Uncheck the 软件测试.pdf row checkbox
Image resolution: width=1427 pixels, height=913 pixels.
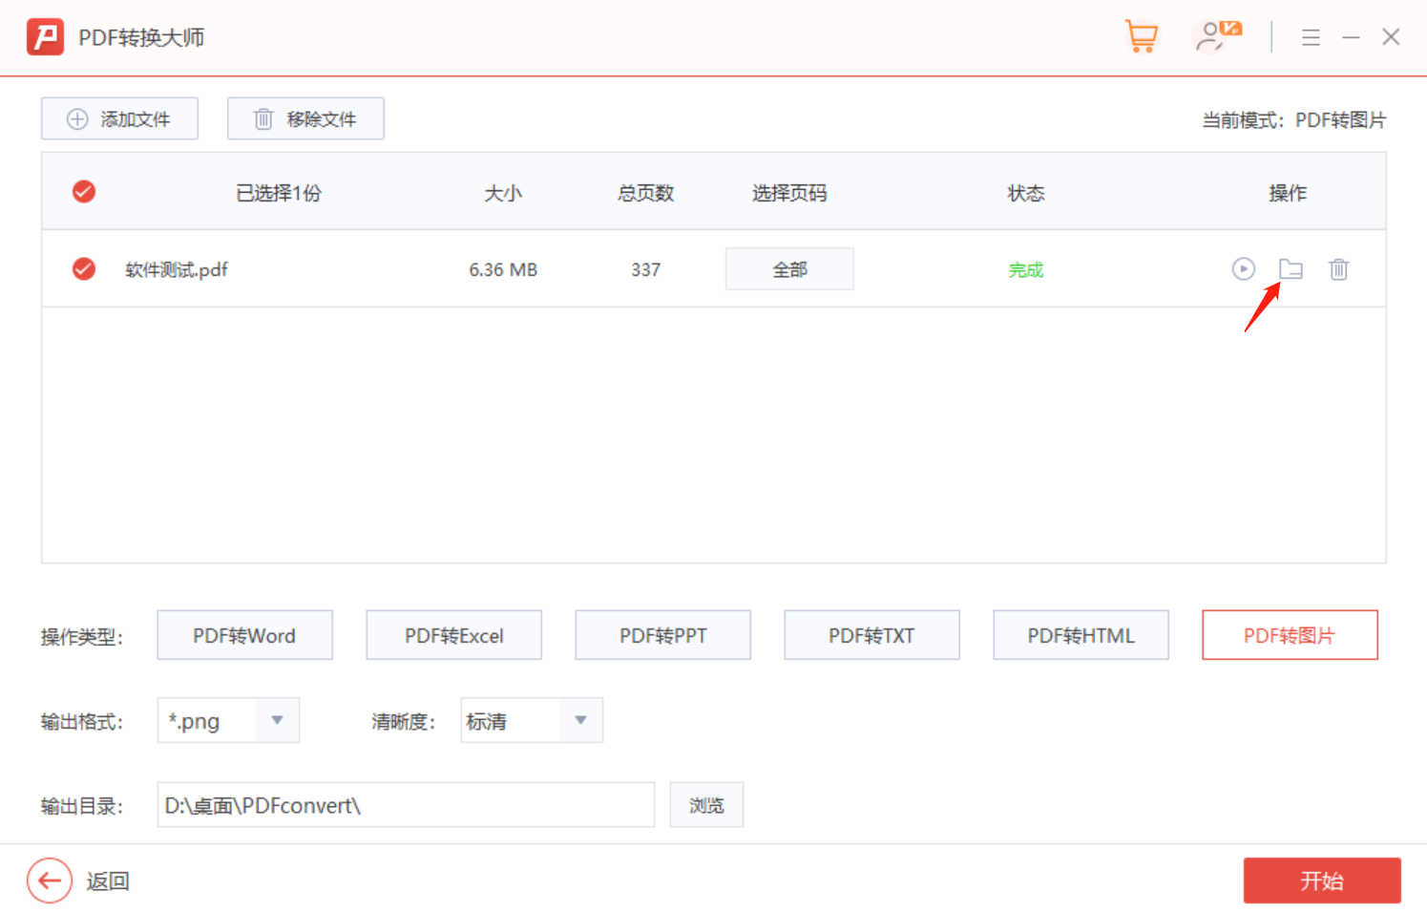pos(84,268)
